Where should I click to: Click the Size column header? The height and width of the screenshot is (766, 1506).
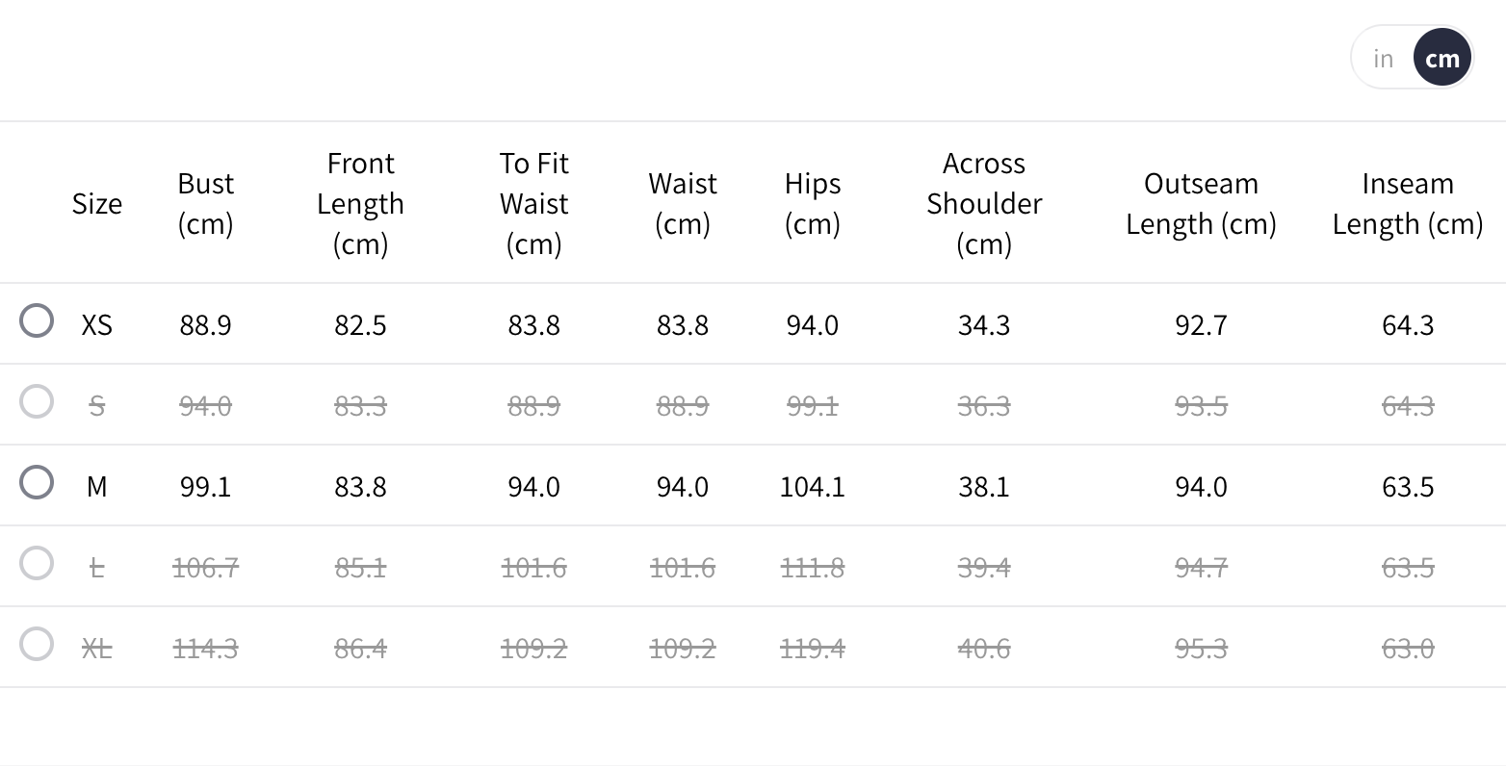(x=97, y=204)
